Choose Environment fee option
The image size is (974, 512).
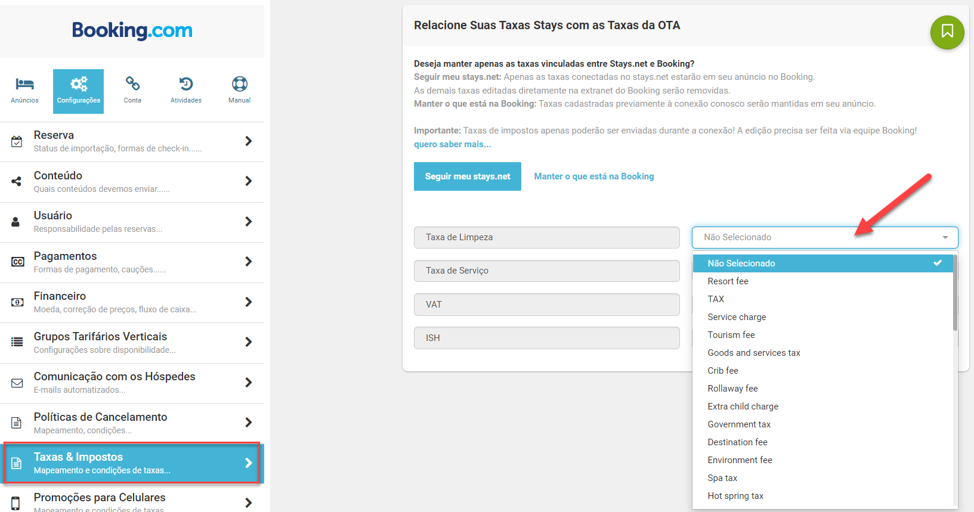click(823, 460)
